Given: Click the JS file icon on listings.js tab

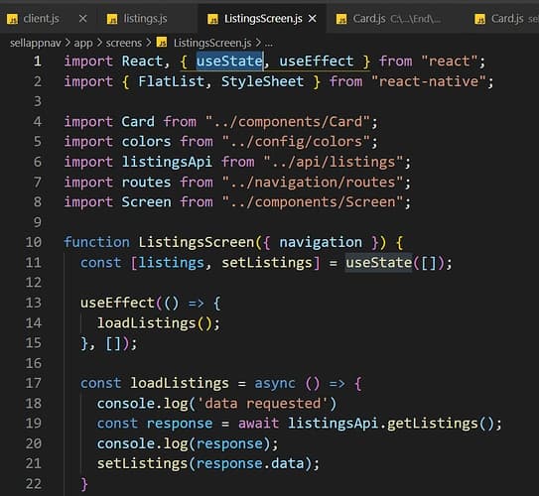Looking at the screenshot, I should point(112,19).
